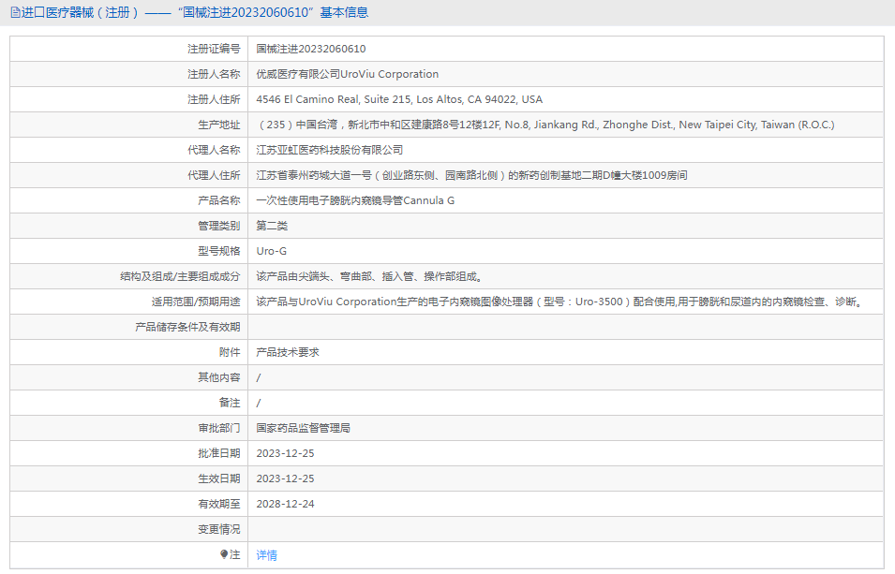Viewport: 895px width, 574px height.
Task: Click the structure composition text 该产品由尖端头
Action: click(x=370, y=276)
